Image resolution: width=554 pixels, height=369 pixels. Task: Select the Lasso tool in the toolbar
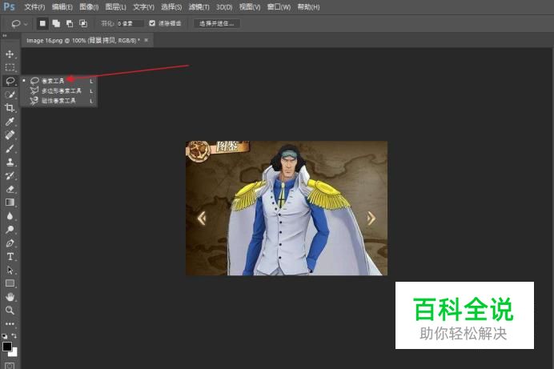pos(10,81)
